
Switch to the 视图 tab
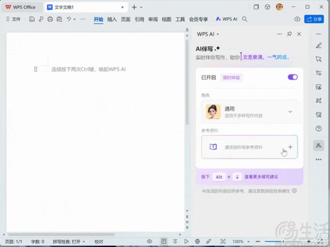tap(167, 19)
